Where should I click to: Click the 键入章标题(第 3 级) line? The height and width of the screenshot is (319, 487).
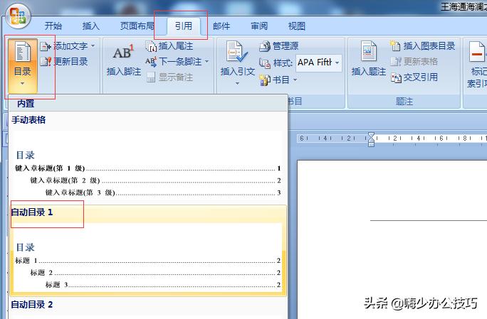point(163,193)
